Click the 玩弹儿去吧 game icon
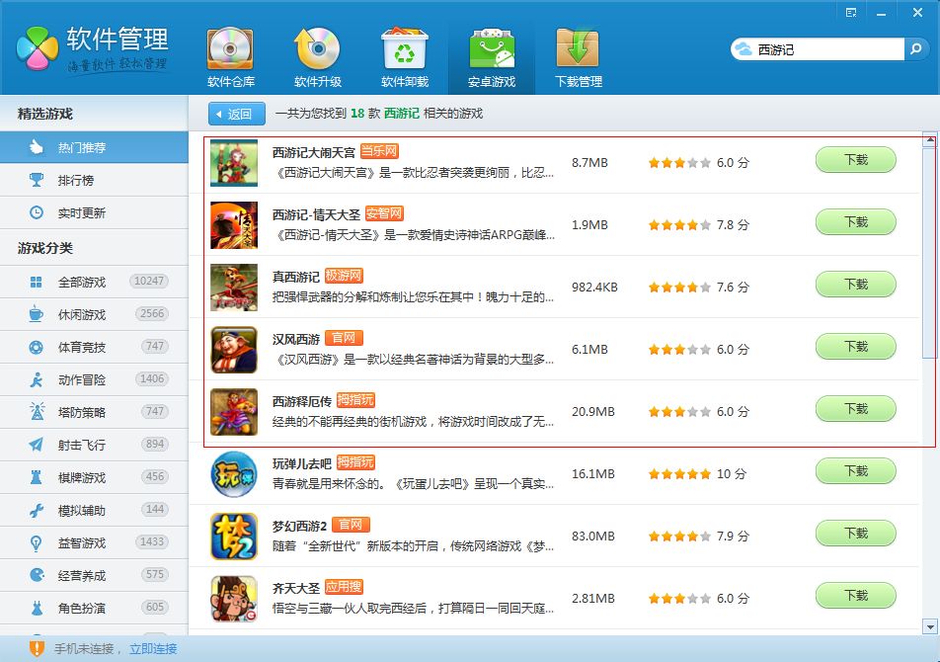Viewport: 940px width, 662px height. (234, 474)
